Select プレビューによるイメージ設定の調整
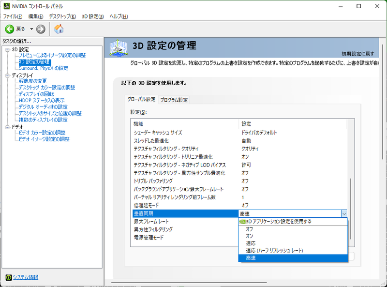Viewport: 387px width, 287px height. pyautogui.click(x=52, y=55)
